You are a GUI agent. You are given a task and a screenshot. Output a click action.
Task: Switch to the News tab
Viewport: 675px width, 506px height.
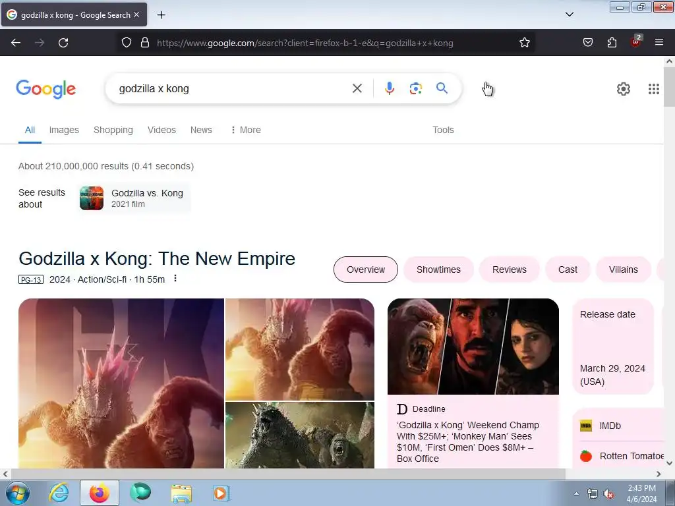[x=201, y=130]
